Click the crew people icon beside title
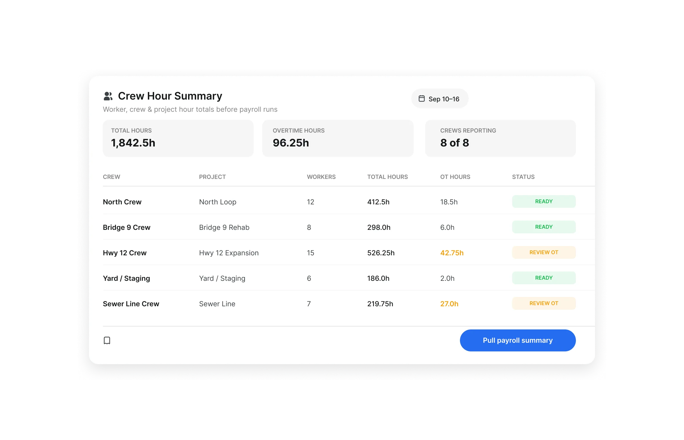 click(108, 96)
